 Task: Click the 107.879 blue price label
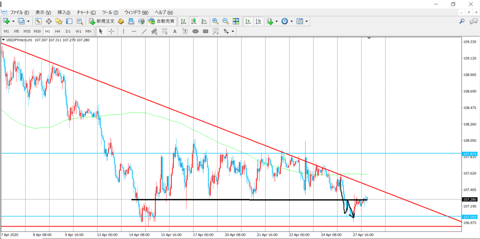(x=469, y=154)
